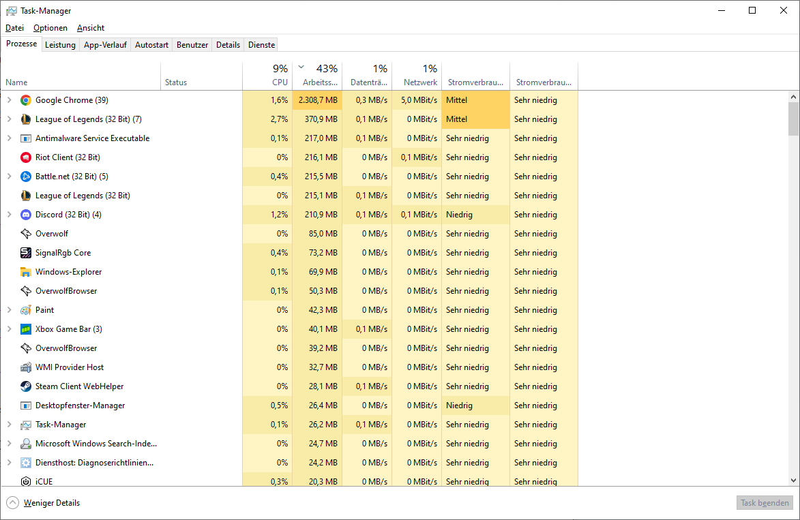The width and height of the screenshot is (800, 520).
Task: Select the OverwolfBrowser row using 39,2 MB
Action: [x=289, y=348]
